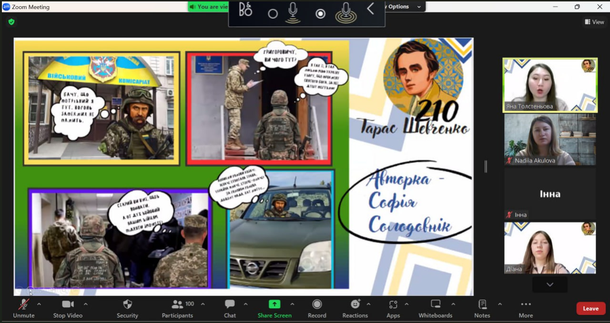Open Whiteboards

tap(435, 309)
